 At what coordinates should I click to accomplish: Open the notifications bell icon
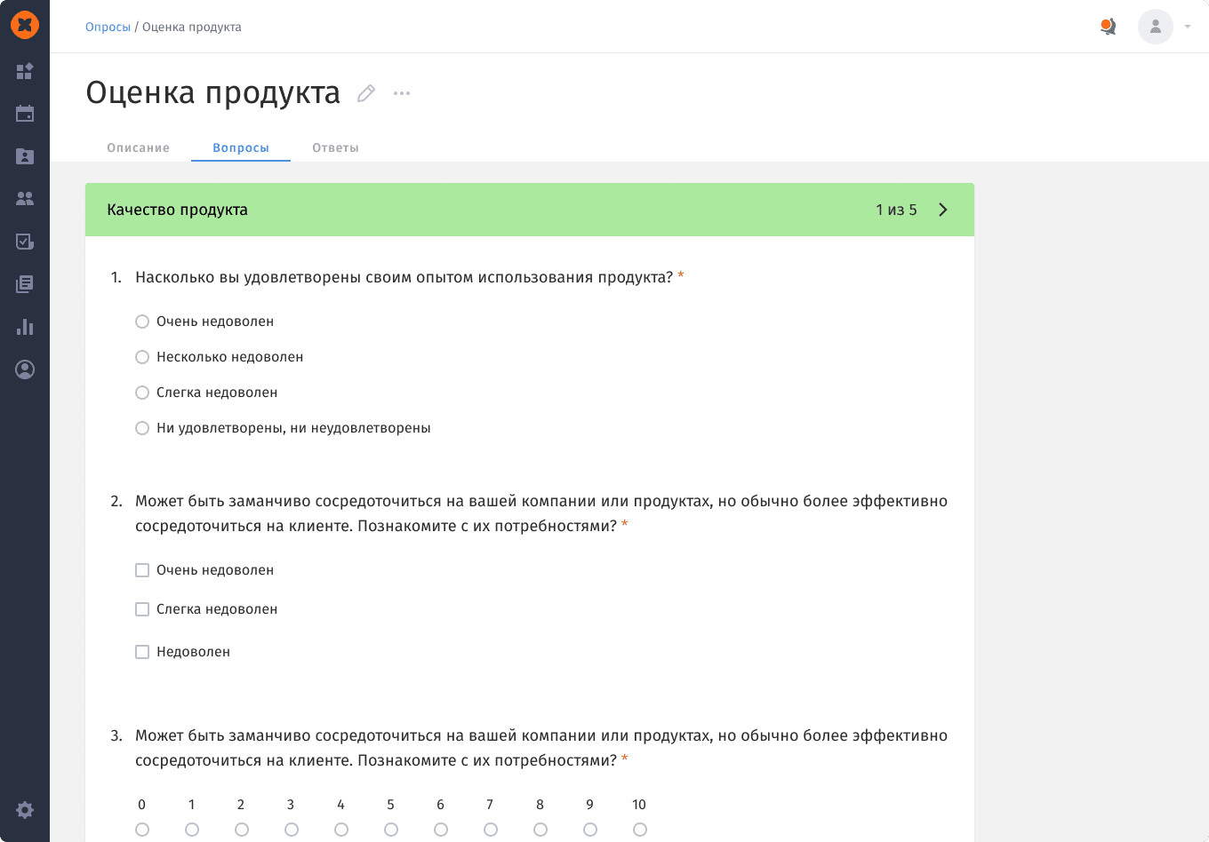point(1108,27)
